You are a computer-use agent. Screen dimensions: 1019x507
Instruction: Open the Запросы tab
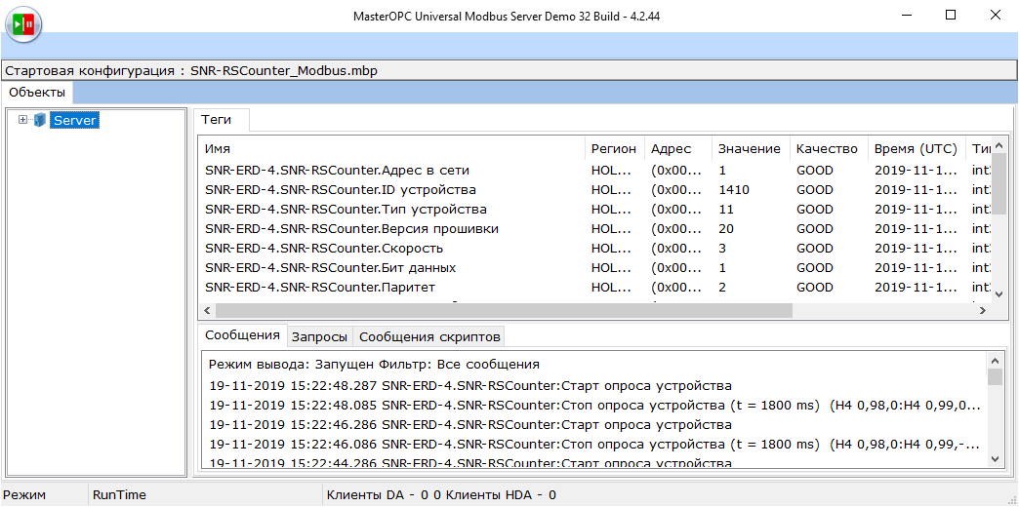pos(319,336)
